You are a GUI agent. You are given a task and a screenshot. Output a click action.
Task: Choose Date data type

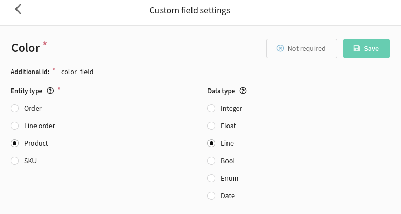tap(211, 196)
